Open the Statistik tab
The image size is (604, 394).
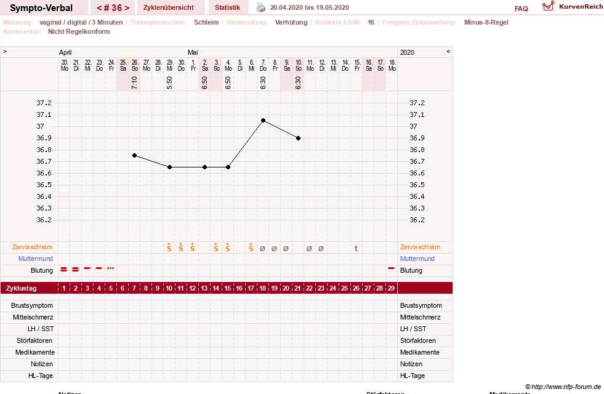tap(227, 7)
